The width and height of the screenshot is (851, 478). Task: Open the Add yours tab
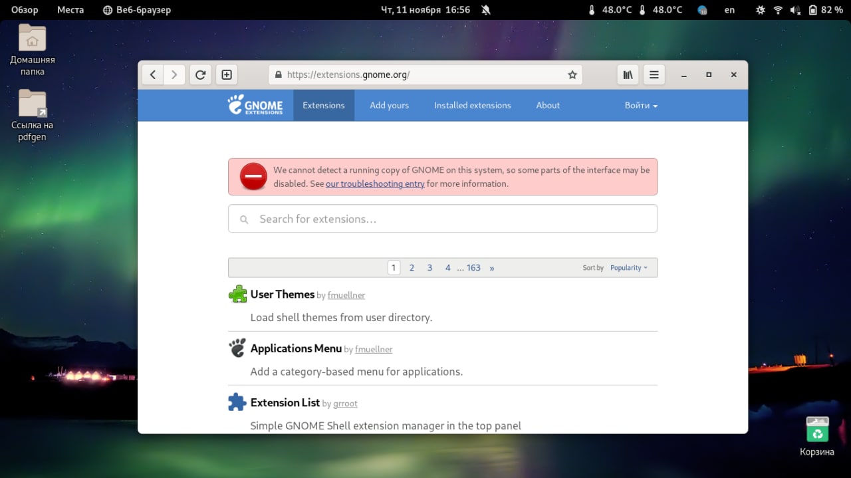[389, 105]
